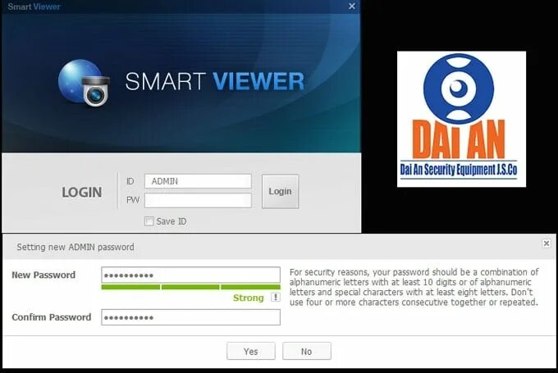The height and width of the screenshot is (373, 558).
Task: Focus the Confirm Password field
Action: coord(190,317)
